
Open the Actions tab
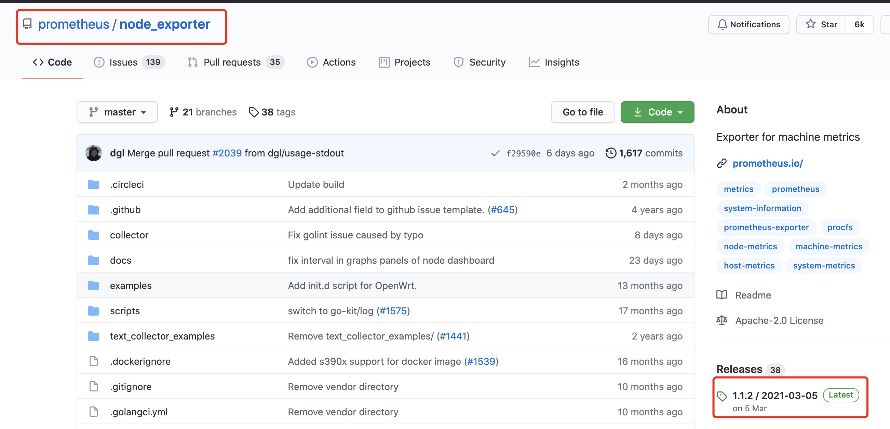[x=331, y=62]
